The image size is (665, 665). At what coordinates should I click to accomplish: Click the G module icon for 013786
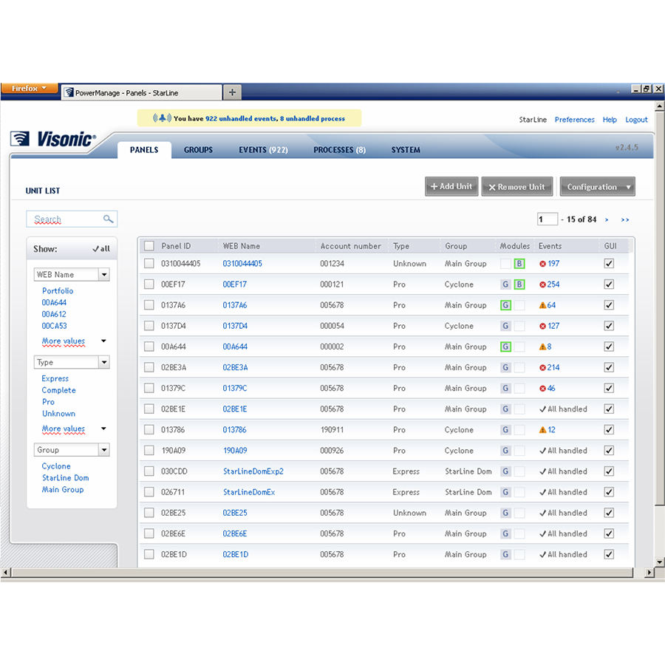[x=505, y=429]
